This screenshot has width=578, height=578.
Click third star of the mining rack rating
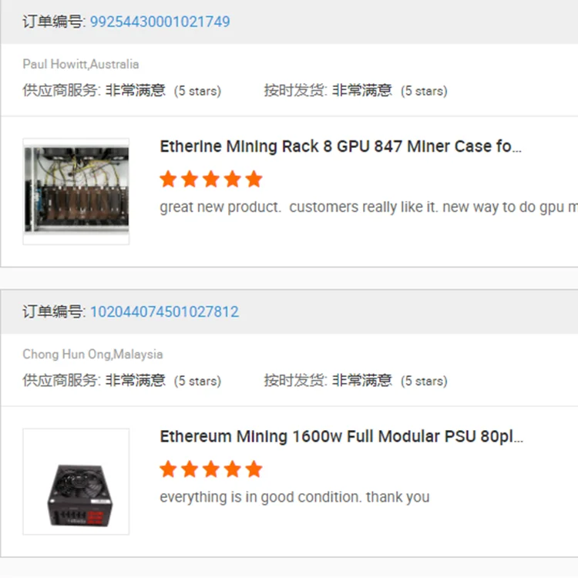tap(211, 179)
